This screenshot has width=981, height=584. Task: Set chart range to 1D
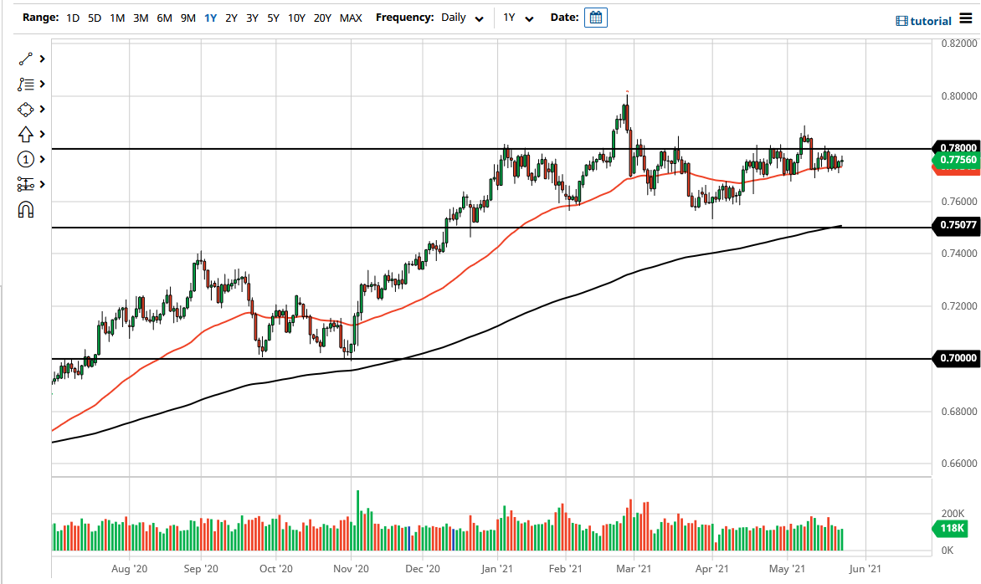pos(72,17)
